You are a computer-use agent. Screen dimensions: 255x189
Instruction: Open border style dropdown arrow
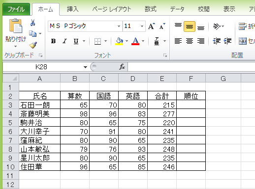pos(106,41)
